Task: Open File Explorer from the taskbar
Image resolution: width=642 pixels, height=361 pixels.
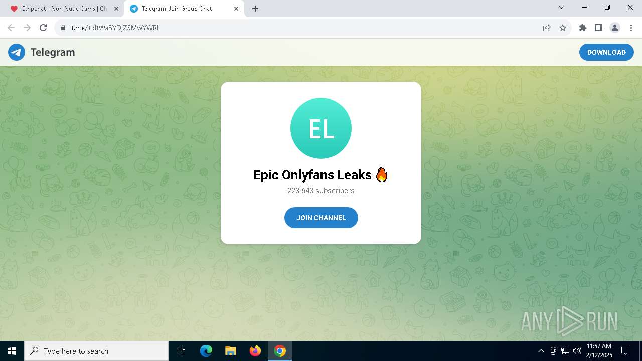Action: pyautogui.click(x=231, y=351)
